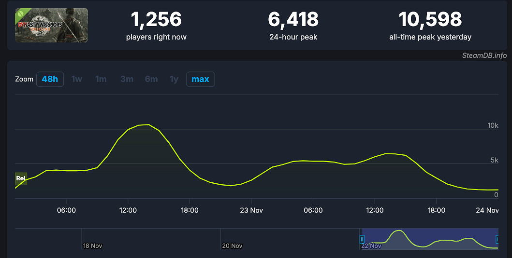Image resolution: width=512 pixels, height=258 pixels.
Task: Click the 1,256 players right now stat
Action: [x=156, y=20]
